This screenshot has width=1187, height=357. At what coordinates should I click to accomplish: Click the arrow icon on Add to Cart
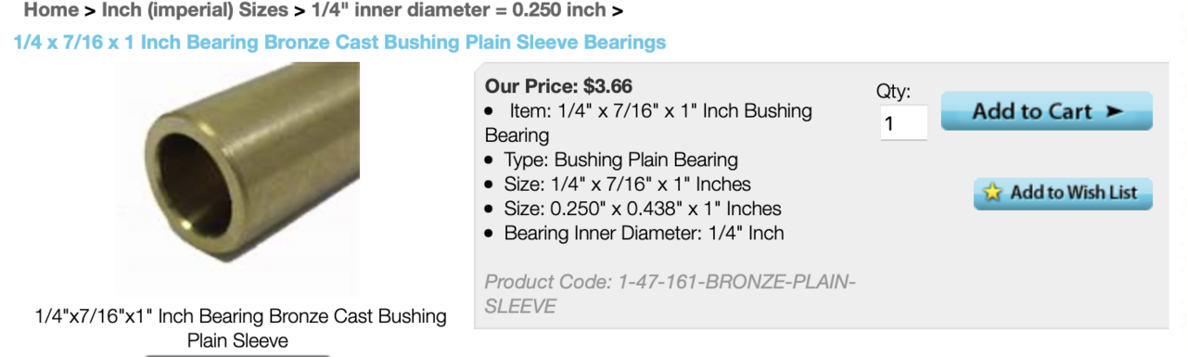tap(1114, 112)
